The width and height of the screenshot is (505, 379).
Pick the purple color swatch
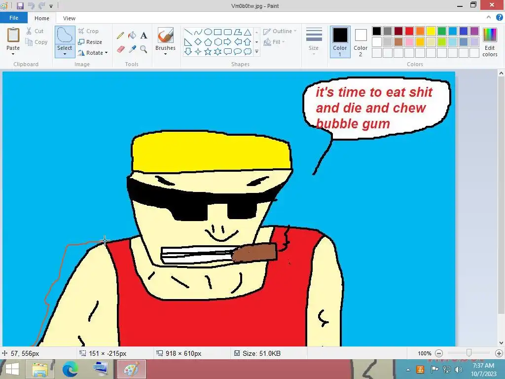pos(474,31)
